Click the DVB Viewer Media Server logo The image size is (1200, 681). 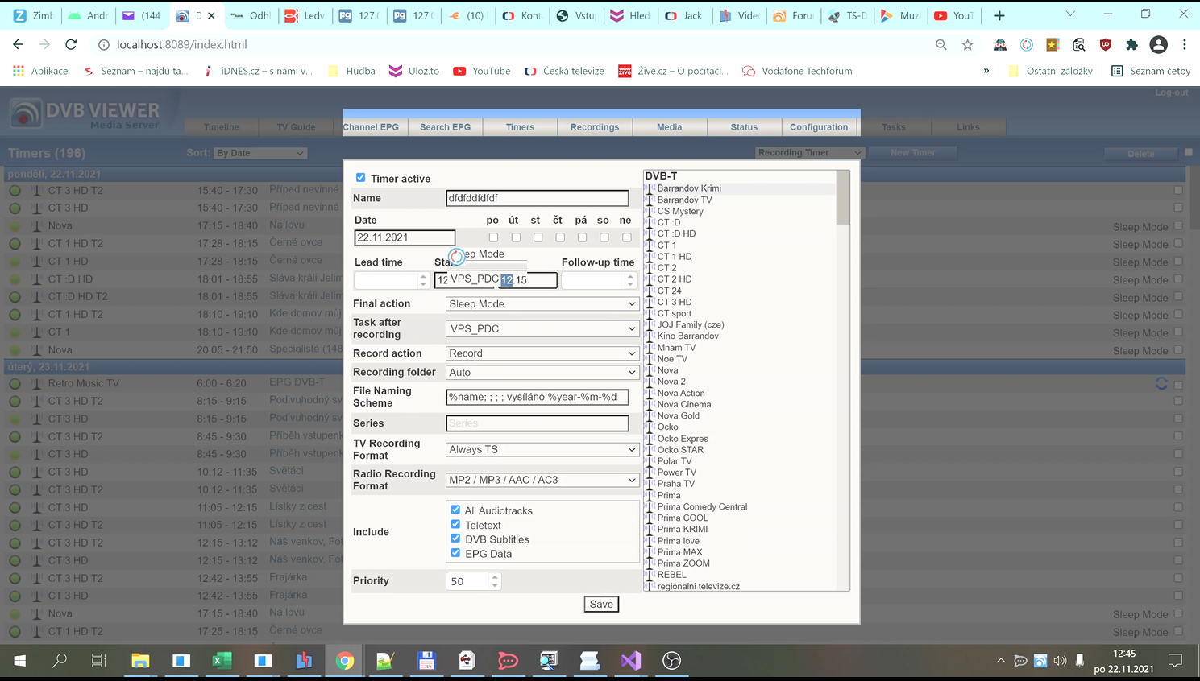(85, 114)
